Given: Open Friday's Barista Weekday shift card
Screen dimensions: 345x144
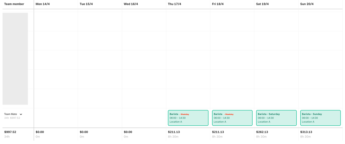Looking at the screenshot, I should [x=232, y=118].
